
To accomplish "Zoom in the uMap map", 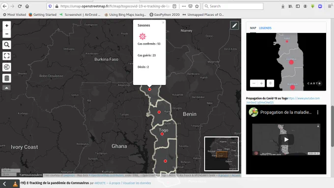I will pyautogui.click(x=6, y=26).
